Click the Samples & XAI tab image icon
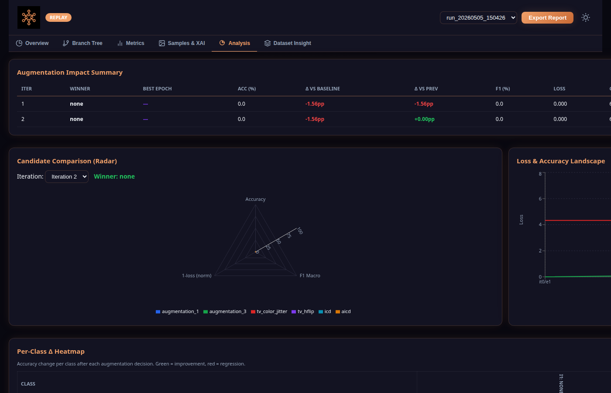The image size is (611, 393). point(162,43)
